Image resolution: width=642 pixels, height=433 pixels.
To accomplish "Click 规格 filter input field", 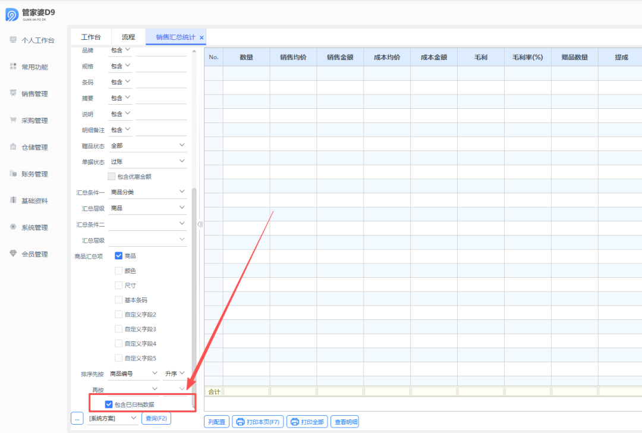I will tap(161, 67).
